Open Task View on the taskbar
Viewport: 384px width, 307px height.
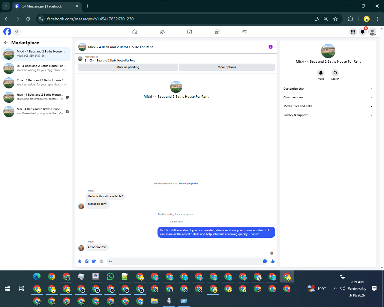pyautogui.click(x=22, y=289)
